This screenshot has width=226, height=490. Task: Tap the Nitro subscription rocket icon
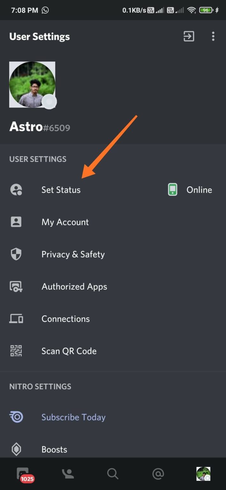click(x=16, y=417)
